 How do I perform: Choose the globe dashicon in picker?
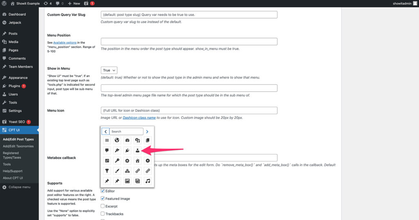(117, 140)
